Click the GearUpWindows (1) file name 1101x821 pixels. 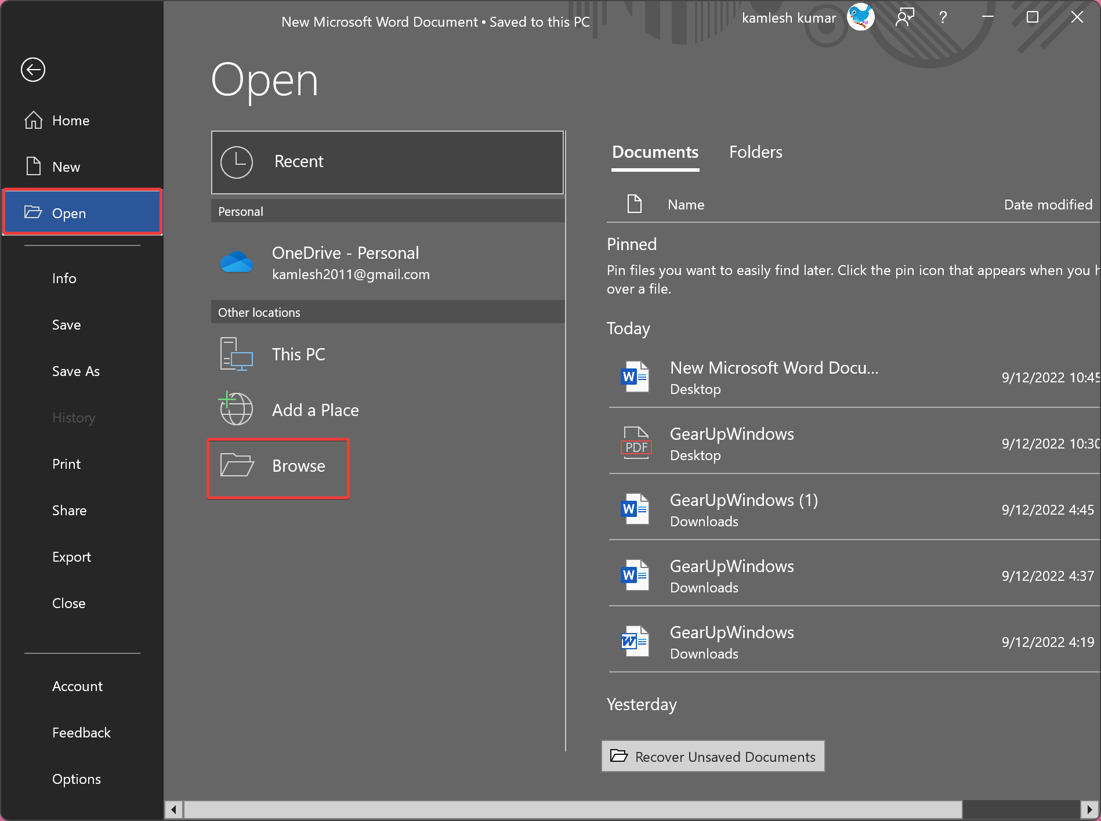744,500
